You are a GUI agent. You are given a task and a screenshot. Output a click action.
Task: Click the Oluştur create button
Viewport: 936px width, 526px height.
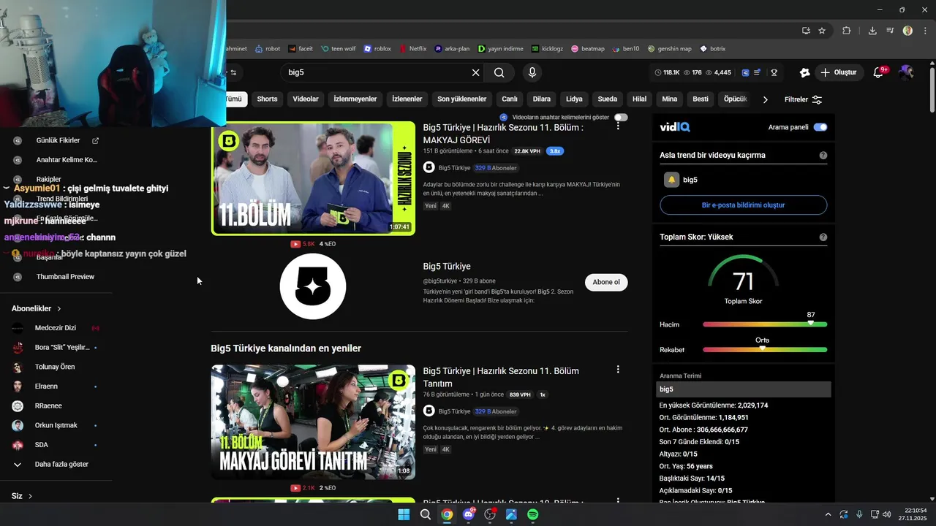838,72
